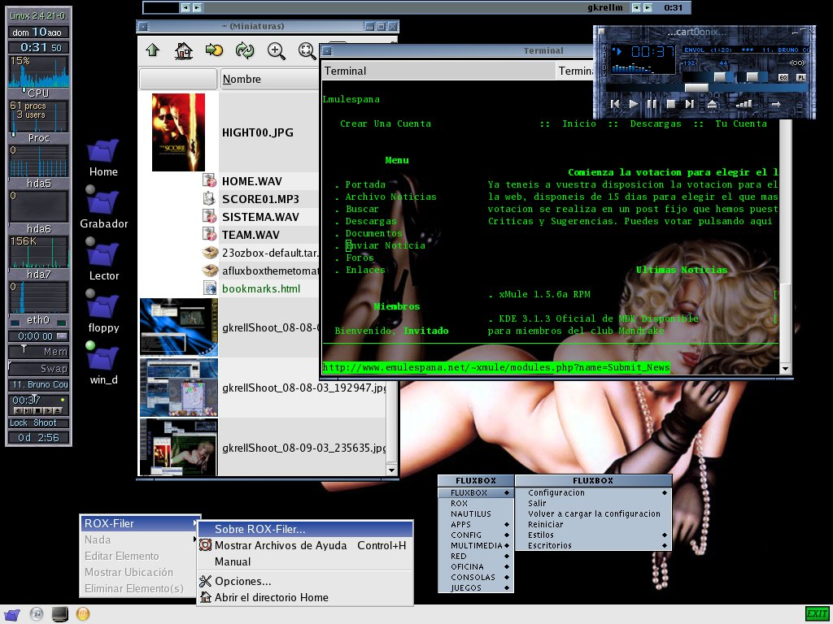The height and width of the screenshot is (624, 833).
Task: Click the 23ozbox-default.tar package icon
Action: point(211,253)
